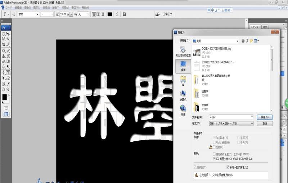The height and width of the screenshot is (183, 288).
Task: Select the Custom Shape tool
Action: [8, 78]
